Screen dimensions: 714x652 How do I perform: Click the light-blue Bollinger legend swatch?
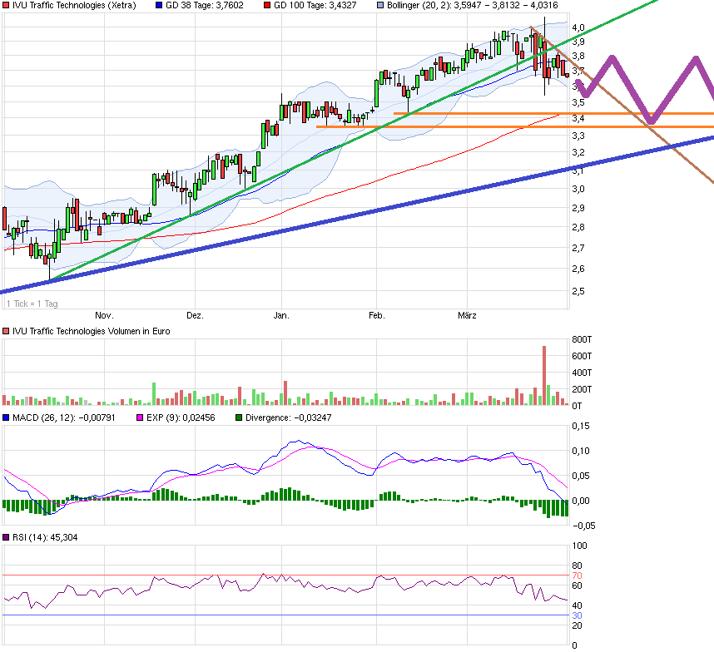point(380,6)
